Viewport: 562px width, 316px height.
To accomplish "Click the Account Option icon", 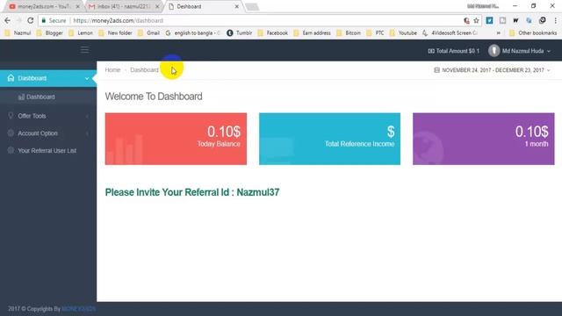I will (x=11, y=133).
